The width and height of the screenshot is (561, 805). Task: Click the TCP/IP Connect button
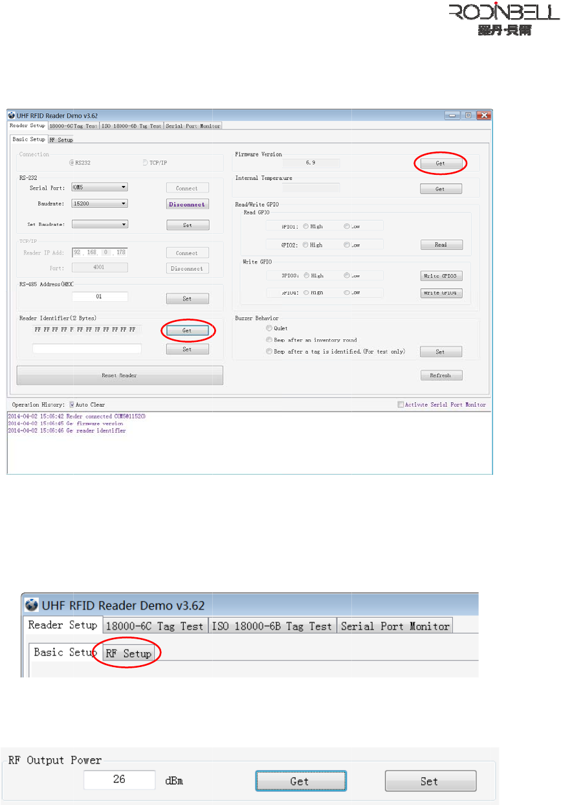tap(188, 253)
